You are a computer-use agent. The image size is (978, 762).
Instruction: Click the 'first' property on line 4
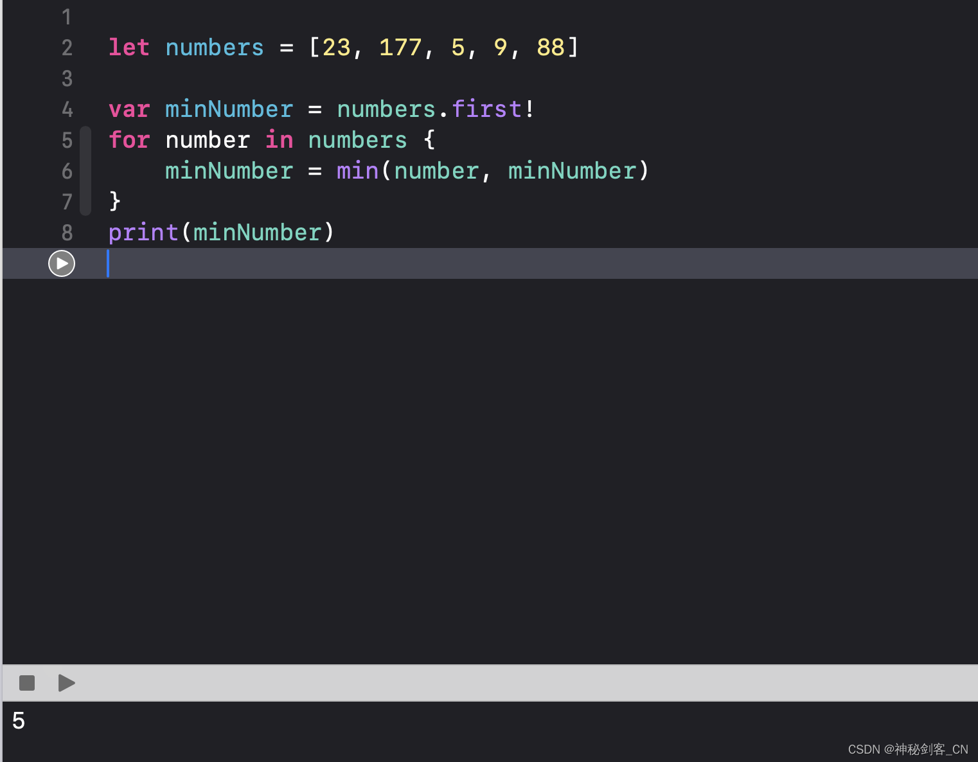tap(486, 109)
